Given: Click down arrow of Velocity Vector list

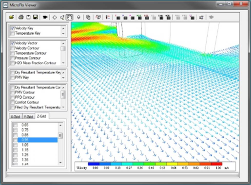Looking at the screenshot, I should click(63, 63).
